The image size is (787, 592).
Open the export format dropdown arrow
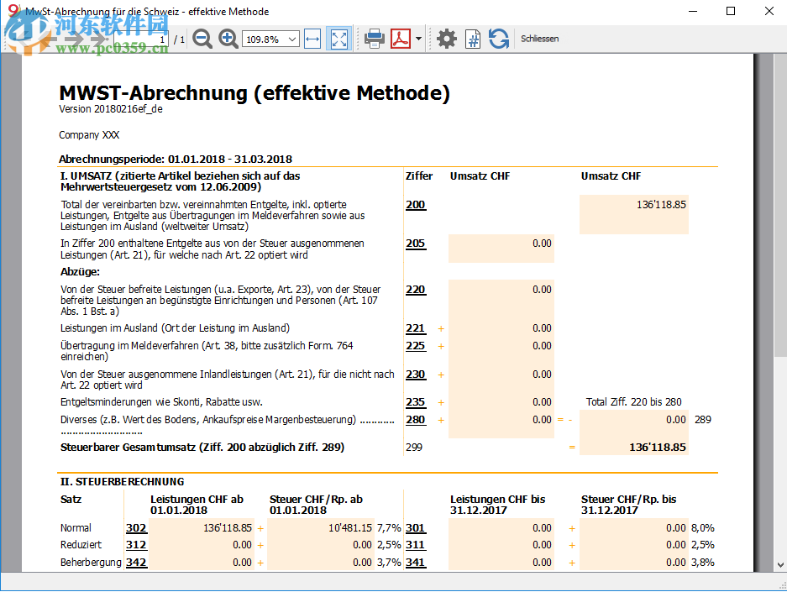(x=418, y=39)
